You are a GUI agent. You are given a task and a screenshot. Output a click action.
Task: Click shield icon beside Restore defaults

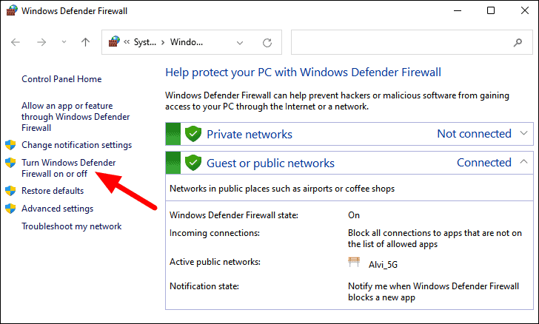point(10,191)
